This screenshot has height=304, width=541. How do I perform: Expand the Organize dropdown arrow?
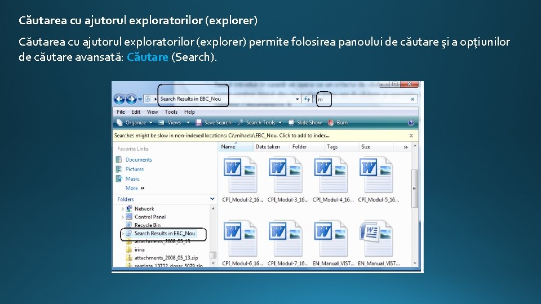pos(151,123)
